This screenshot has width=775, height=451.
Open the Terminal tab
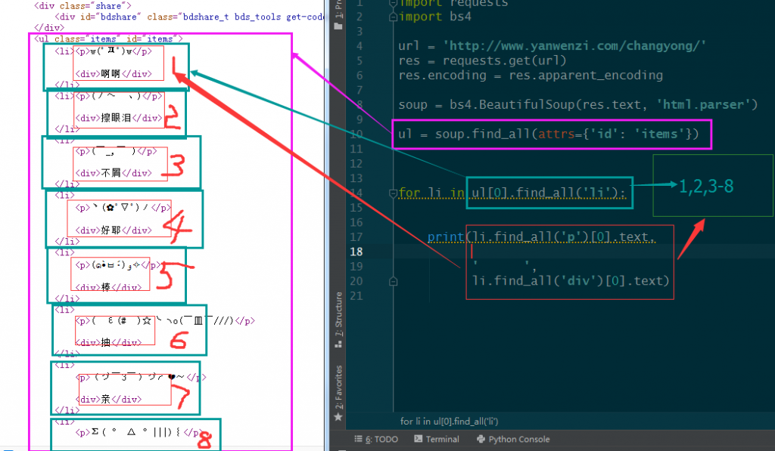[x=442, y=439]
